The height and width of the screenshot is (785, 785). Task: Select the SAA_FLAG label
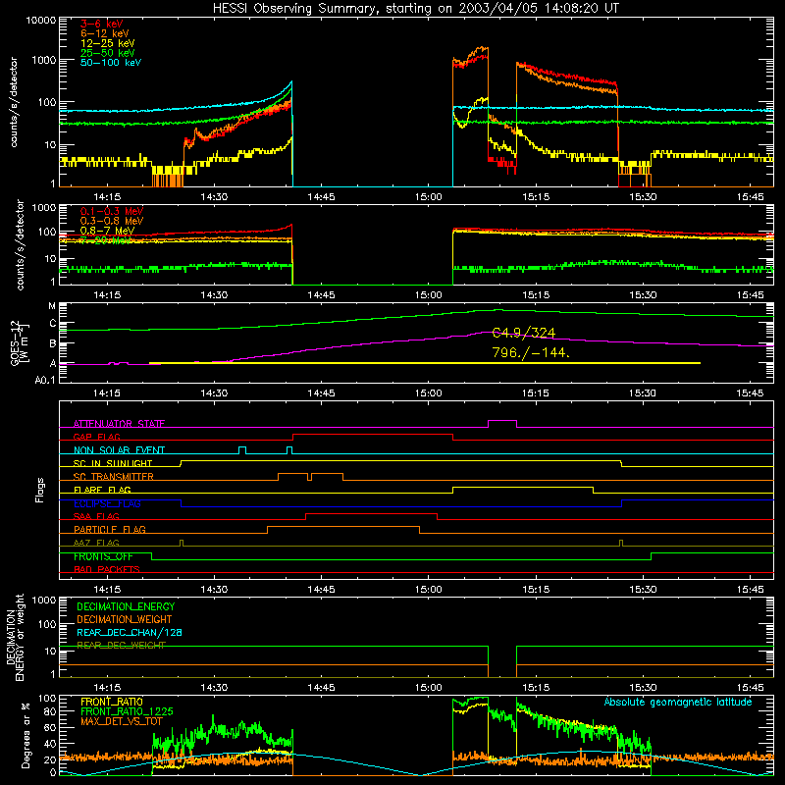[x=96, y=516]
